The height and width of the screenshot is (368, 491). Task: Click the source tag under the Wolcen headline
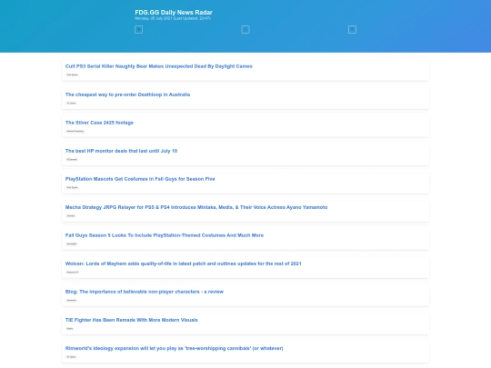[x=73, y=272]
